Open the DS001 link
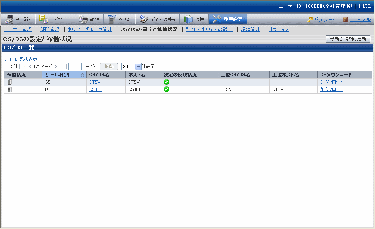Screen dimensions: 375x229 95,89
